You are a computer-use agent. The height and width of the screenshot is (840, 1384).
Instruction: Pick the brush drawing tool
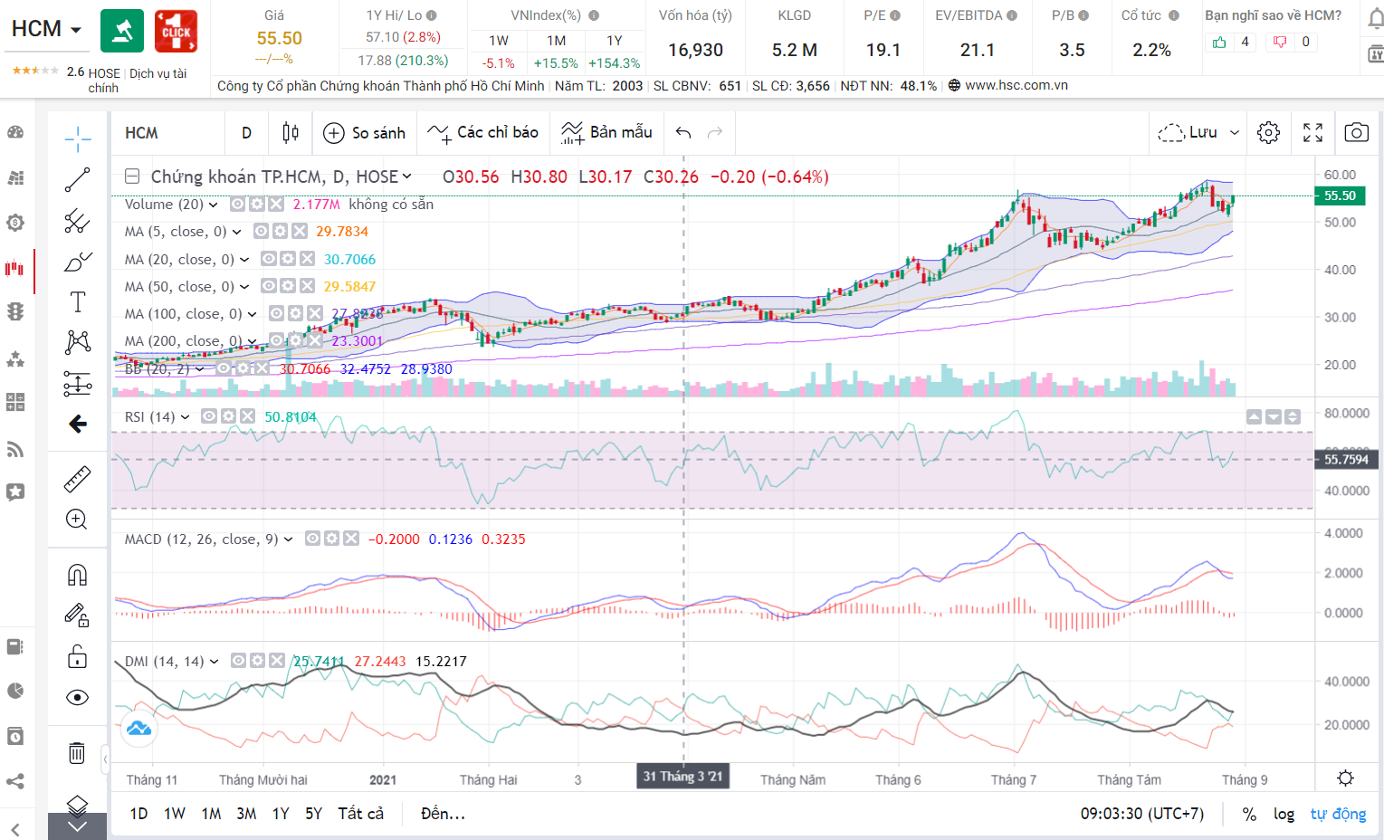(78, 262)
